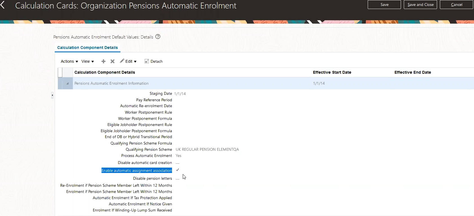Toggle Enable automatic assignment association checkmark

click(178, 170)
